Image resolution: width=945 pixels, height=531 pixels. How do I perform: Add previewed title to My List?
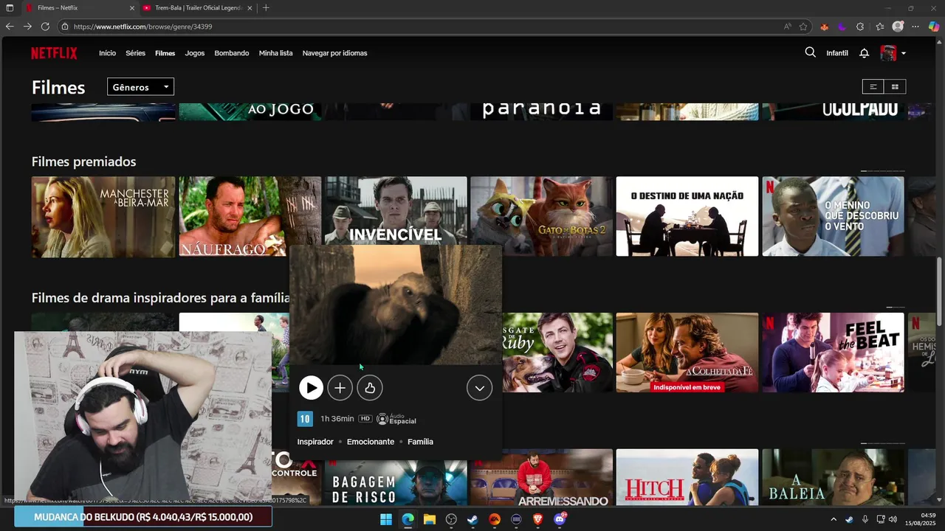coord(340,388)
